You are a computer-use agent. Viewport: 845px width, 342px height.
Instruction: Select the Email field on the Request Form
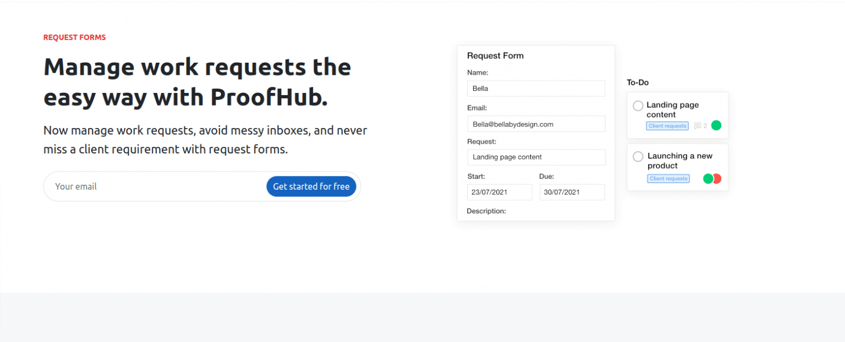(x=536, y=124)
